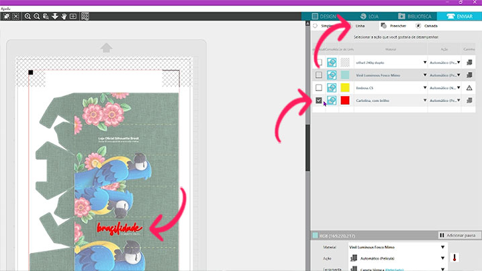
Task: Switch to the ENVIAR tab
Action: tap(460, 16)
